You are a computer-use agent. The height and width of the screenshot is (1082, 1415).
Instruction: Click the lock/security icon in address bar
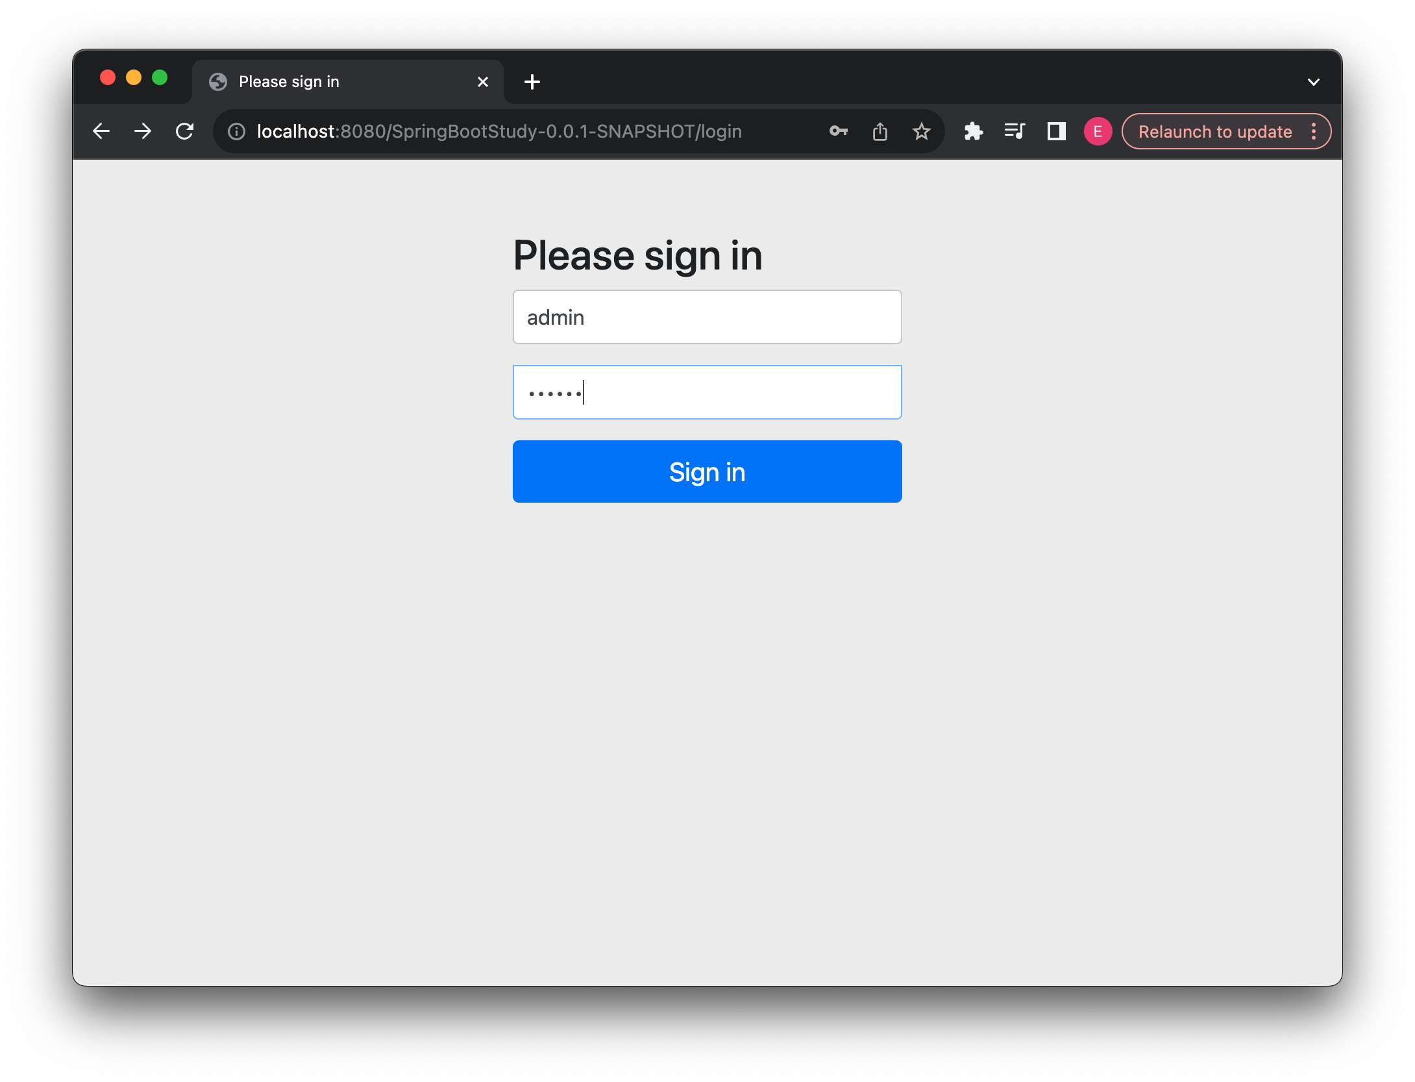coord(236,132)
